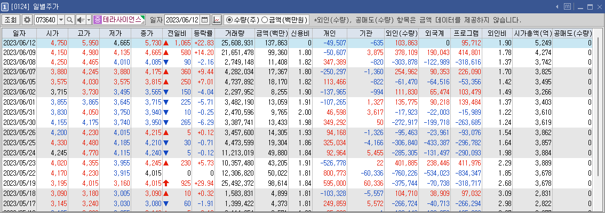Image resolution: width=605 pixels, height=213 pixels.
Task: Expand the speaker options dropdown arrow
Action: tap(89, 20)
